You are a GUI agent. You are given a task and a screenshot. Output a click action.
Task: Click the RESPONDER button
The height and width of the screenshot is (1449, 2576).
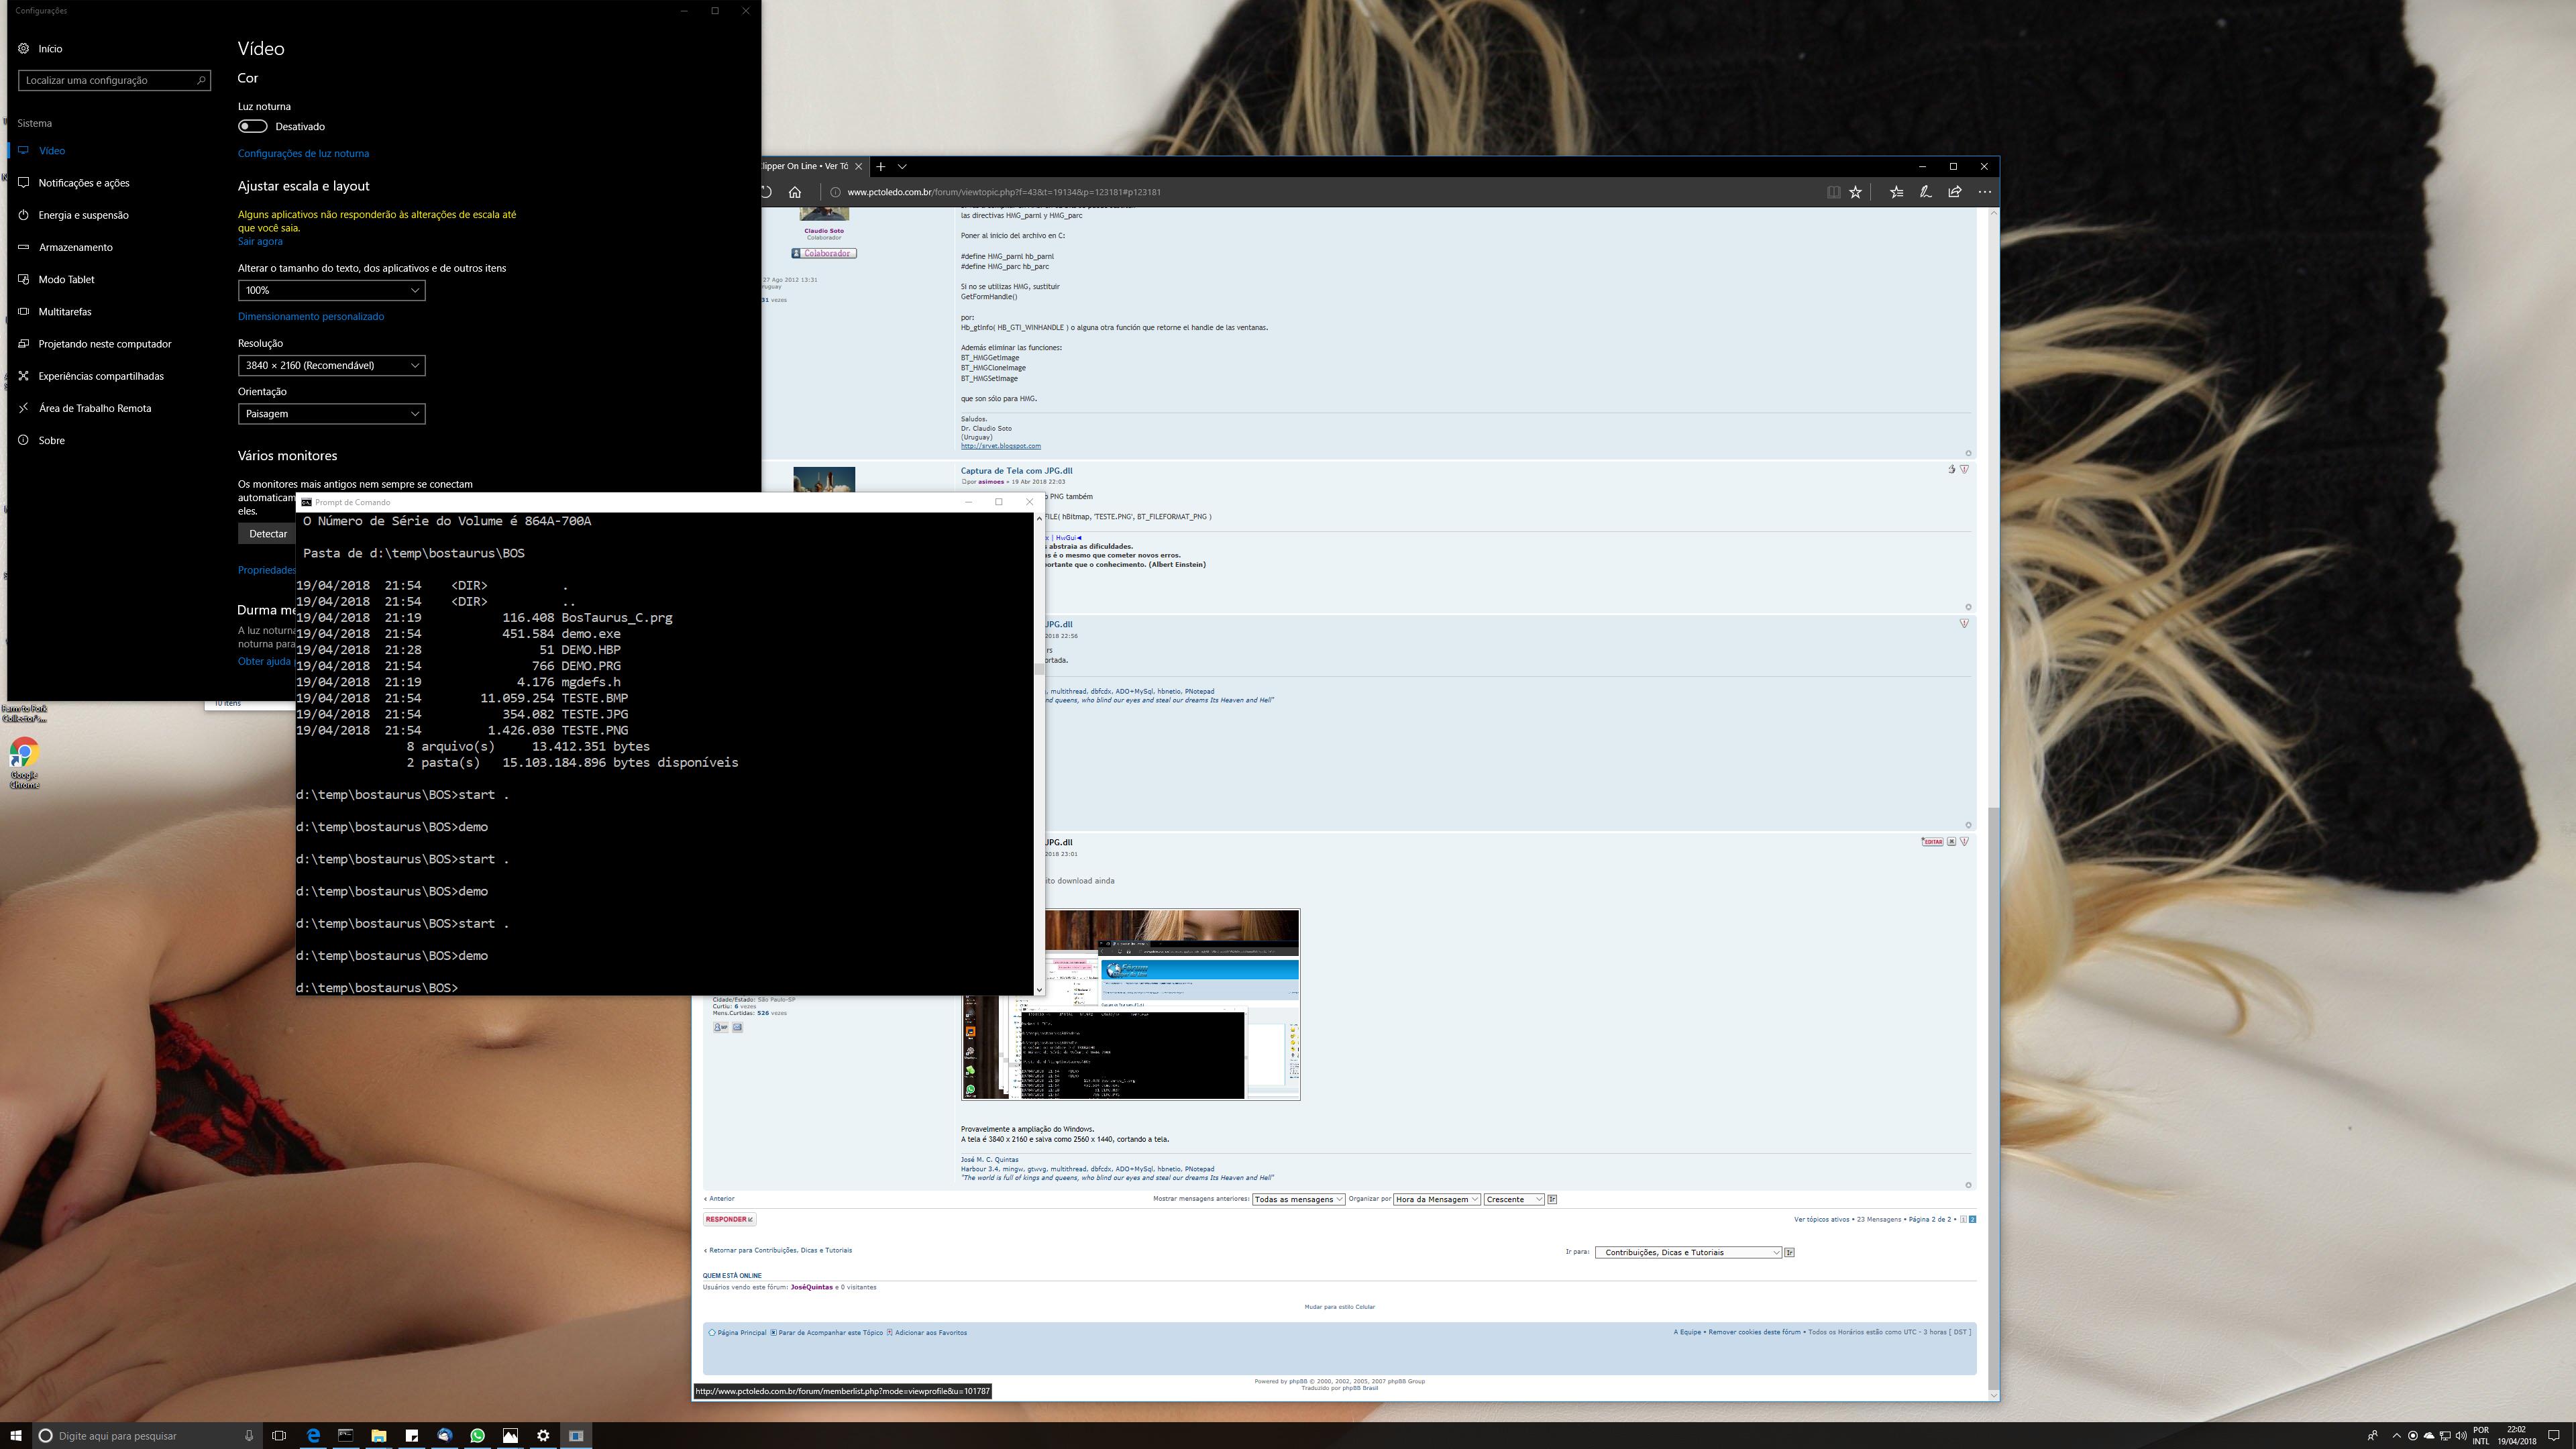728,1219
